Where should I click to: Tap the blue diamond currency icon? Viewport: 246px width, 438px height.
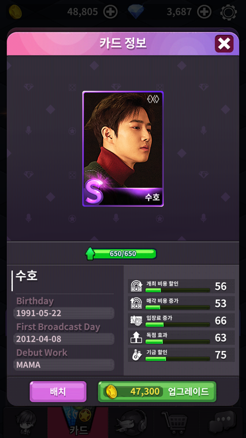136,12
